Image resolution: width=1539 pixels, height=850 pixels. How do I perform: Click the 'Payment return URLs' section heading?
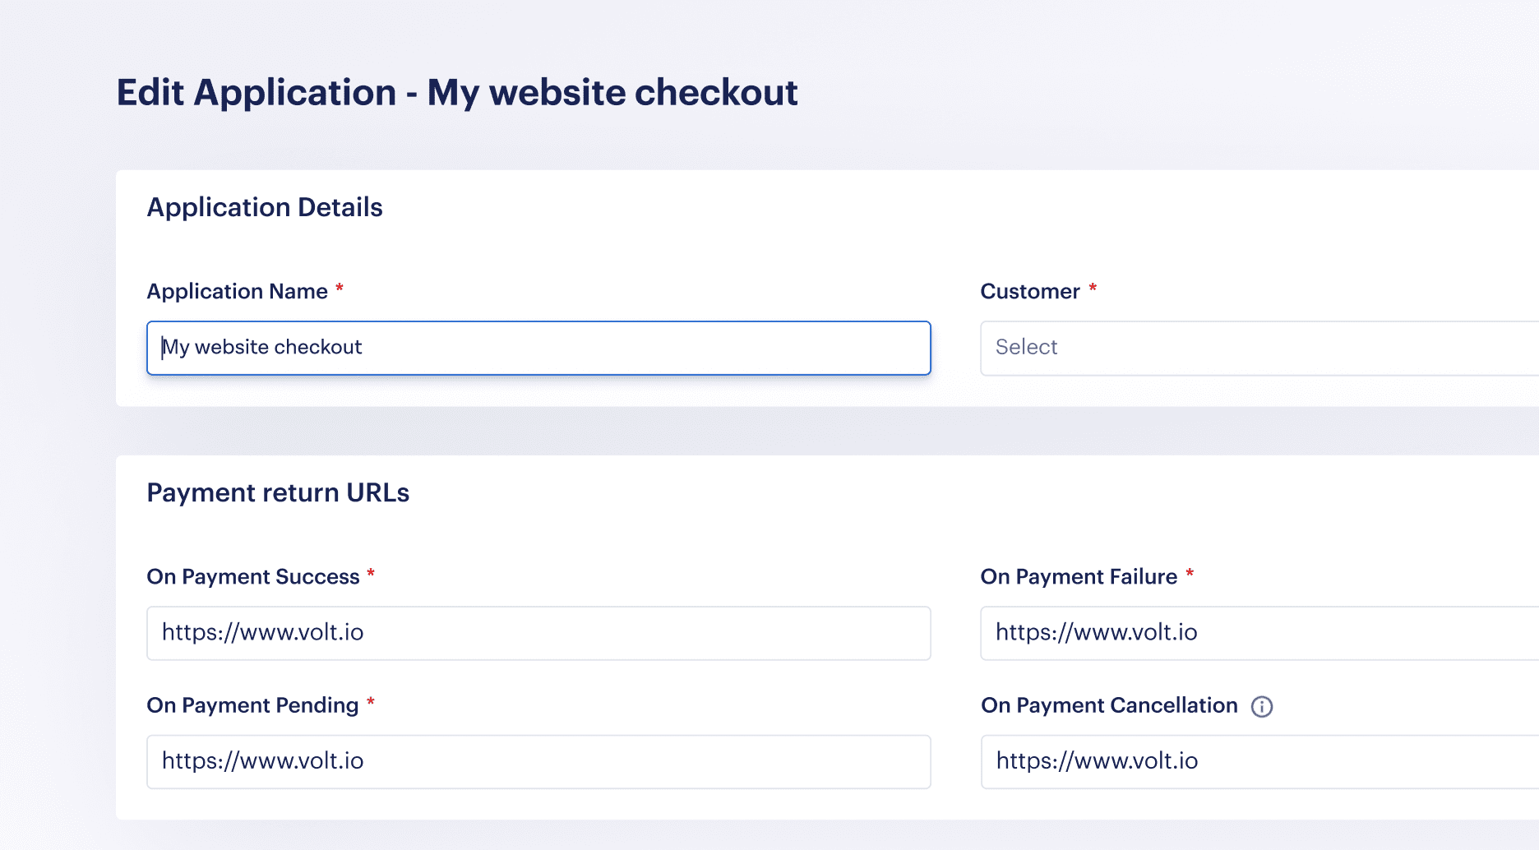[x=279, y=492]
